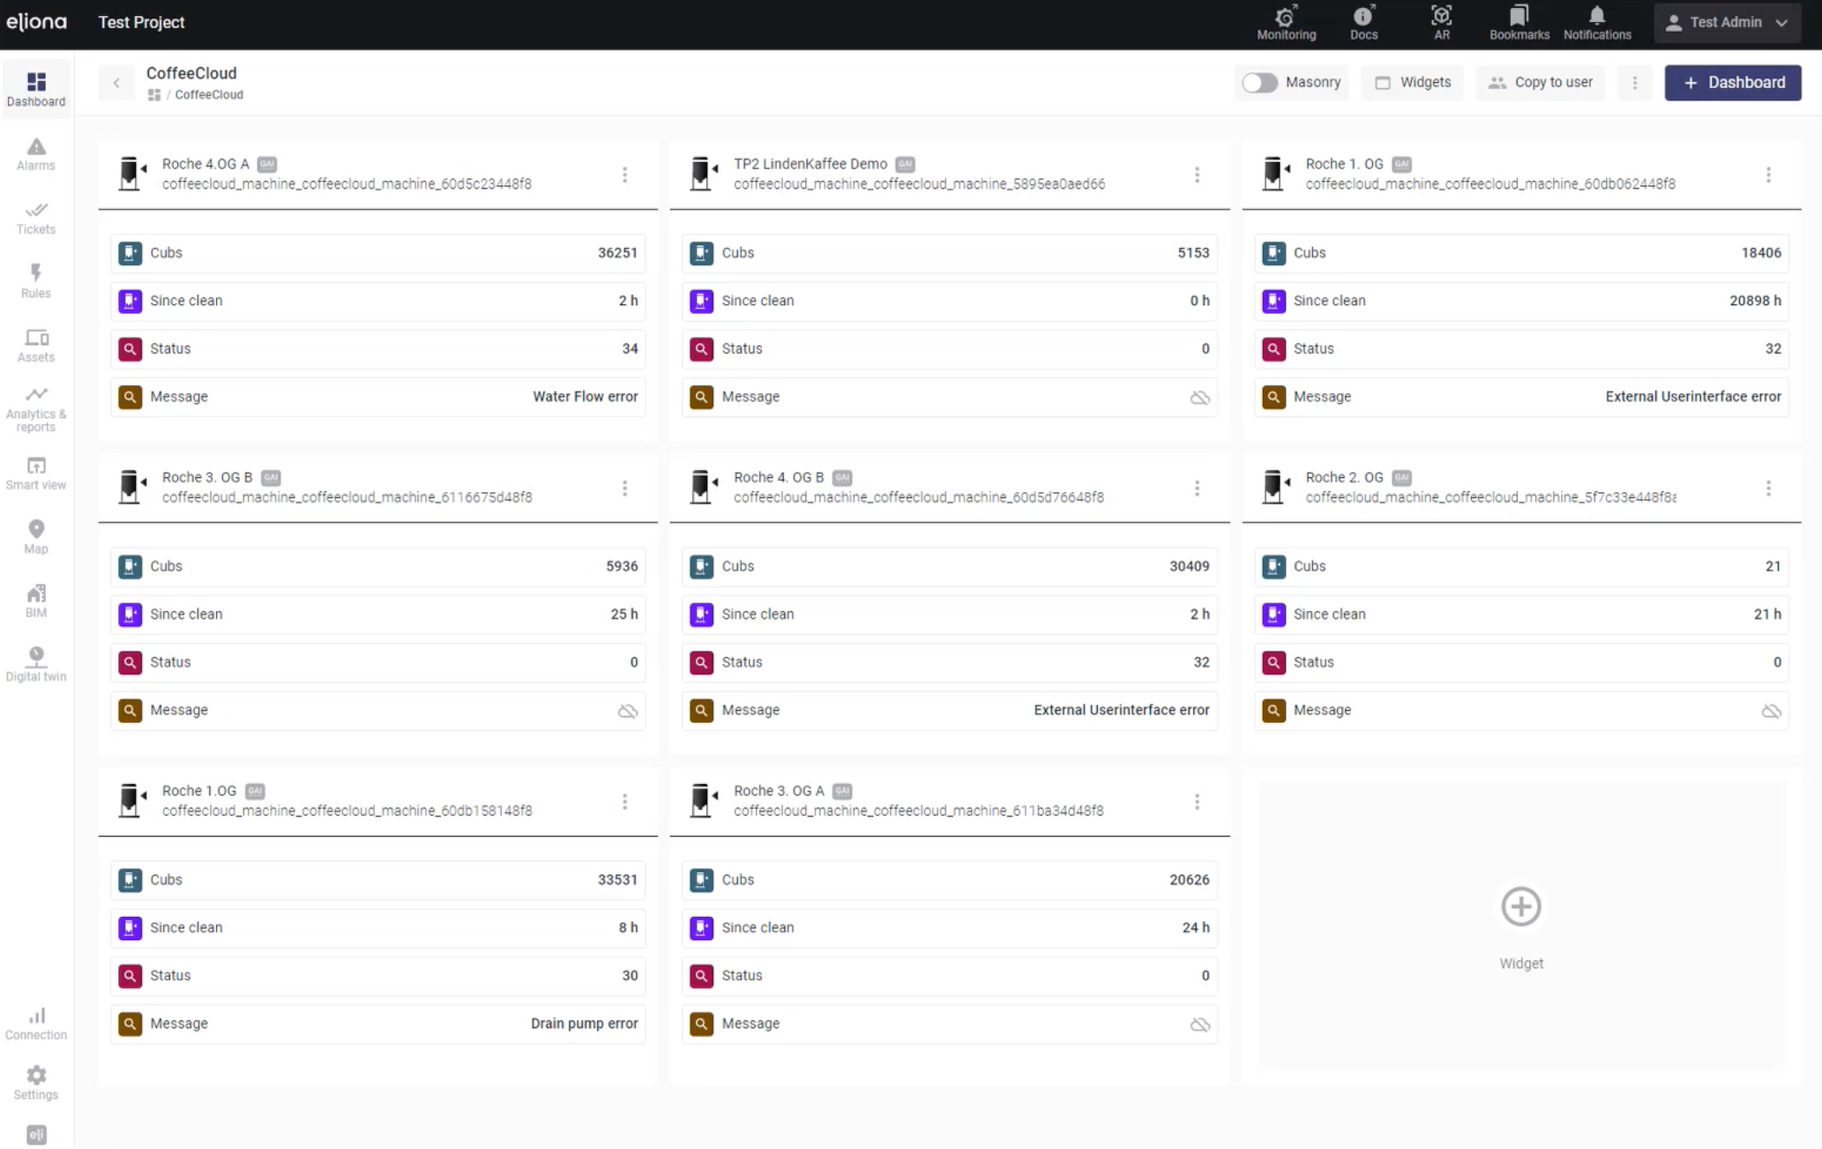Open the BIM sidebar item
This screenshot has width=1822, height=1149.
(35, 601)
